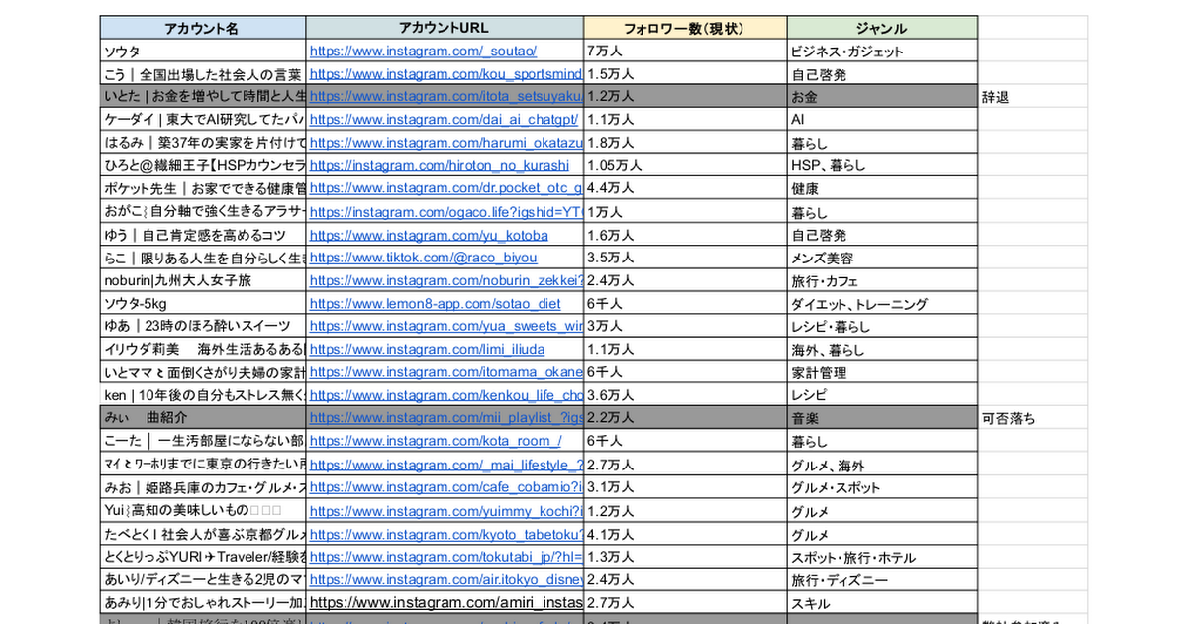Open the kenkou_life Instagram link
This screenshot has width=1188, height=624.
pyautogui.click(x=446, y=394)
